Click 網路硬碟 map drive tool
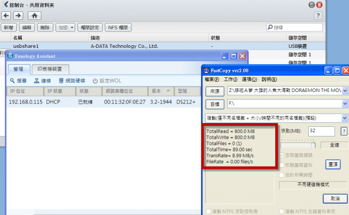This screenshot has height=215, width=349. [x=71, y=81]
